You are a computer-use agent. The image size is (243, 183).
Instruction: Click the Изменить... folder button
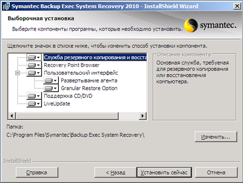point(216,137)
